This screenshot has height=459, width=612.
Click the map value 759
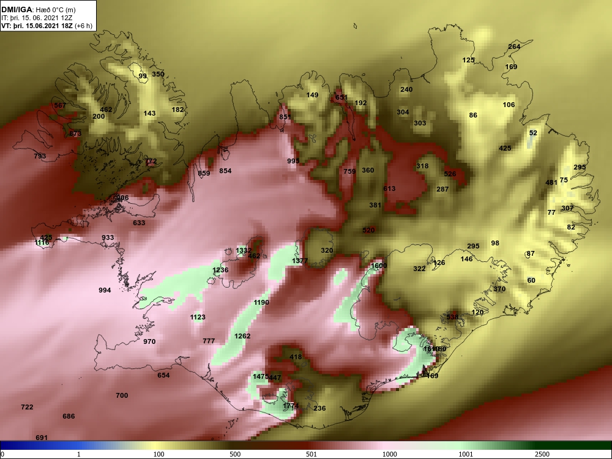[349, 171]
